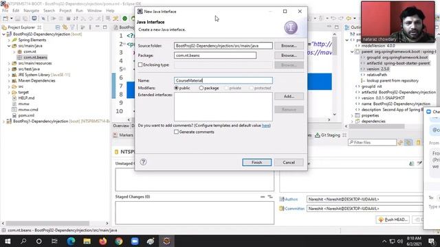Click the Name input field
The height and width of the screenshot is (247, 440).
223,81
